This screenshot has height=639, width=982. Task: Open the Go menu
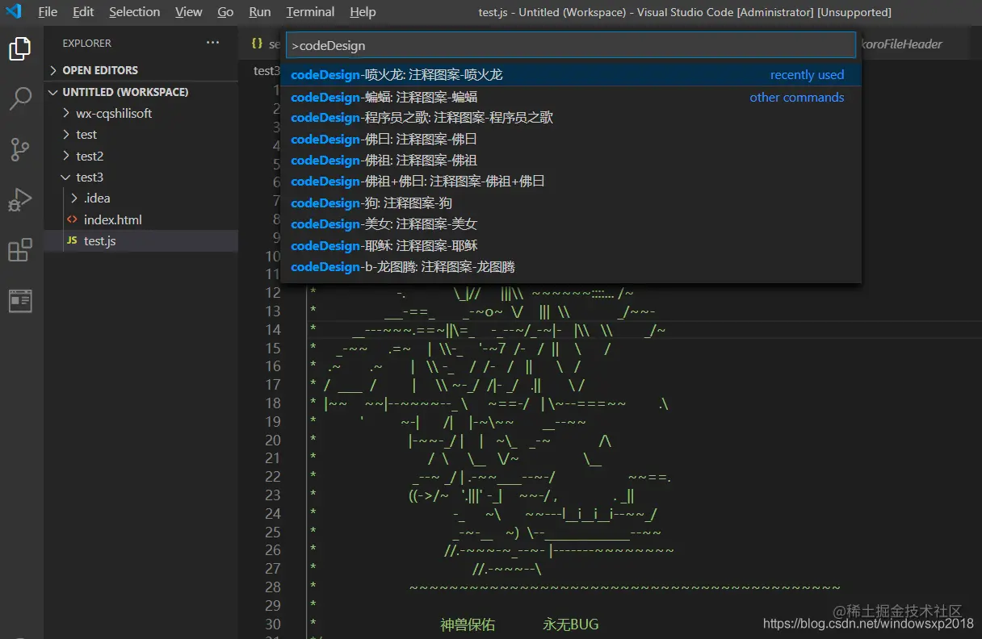tap(225, 12)
